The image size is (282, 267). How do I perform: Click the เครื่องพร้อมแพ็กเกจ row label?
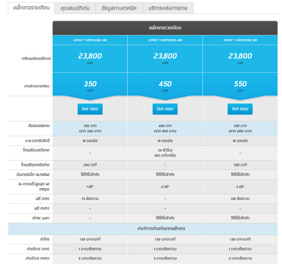tap(36, 58)
